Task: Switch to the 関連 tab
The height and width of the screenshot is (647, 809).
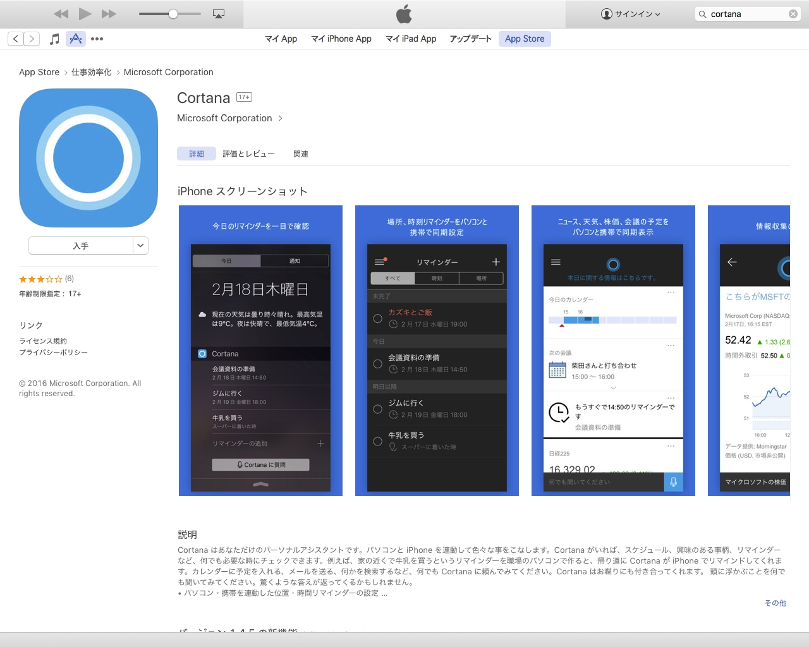Action: coord(300,154)
